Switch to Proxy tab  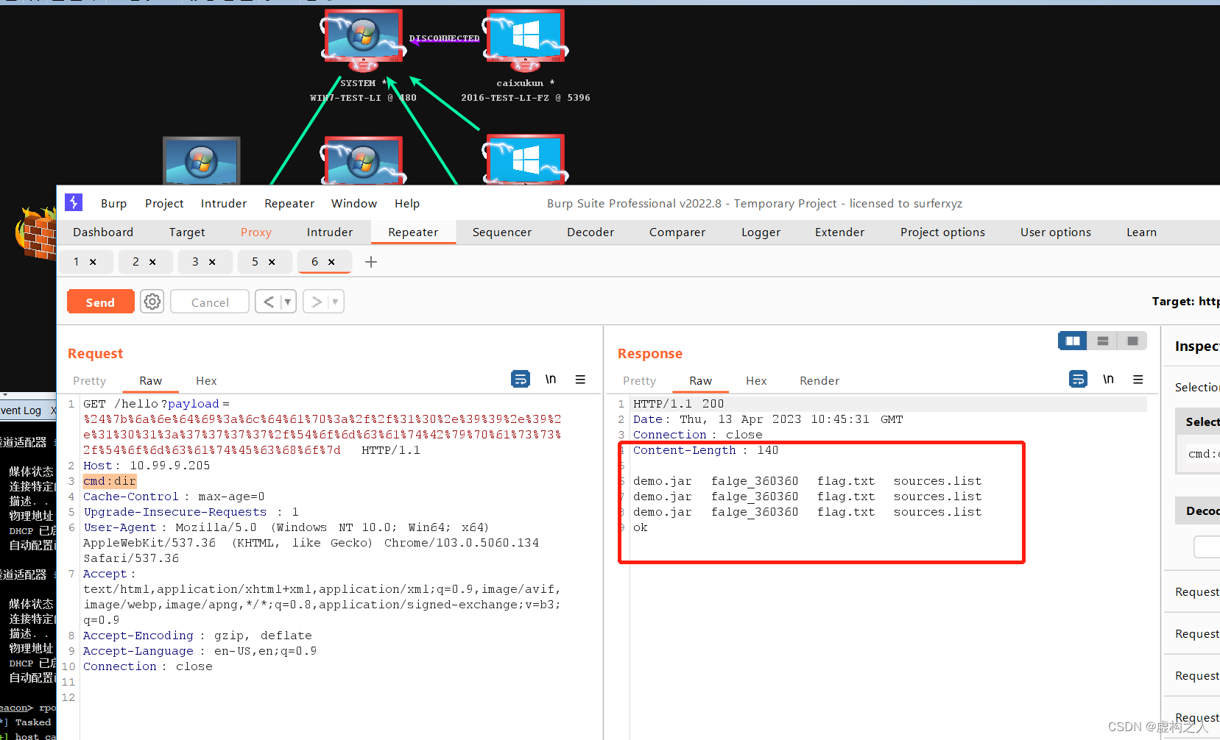point(256,232)
